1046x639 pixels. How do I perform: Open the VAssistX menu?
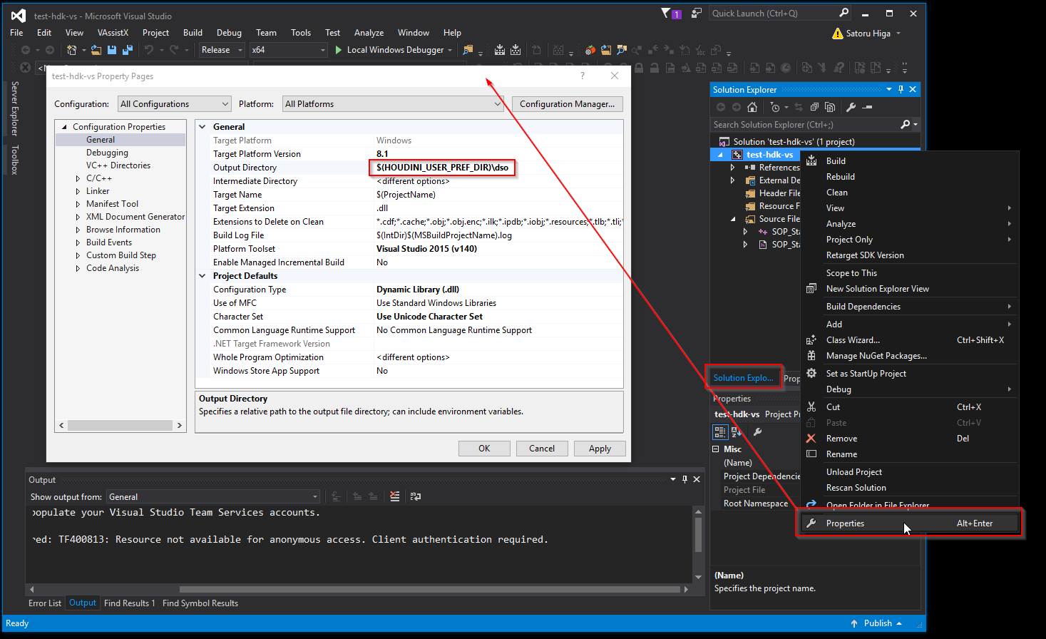113,33
